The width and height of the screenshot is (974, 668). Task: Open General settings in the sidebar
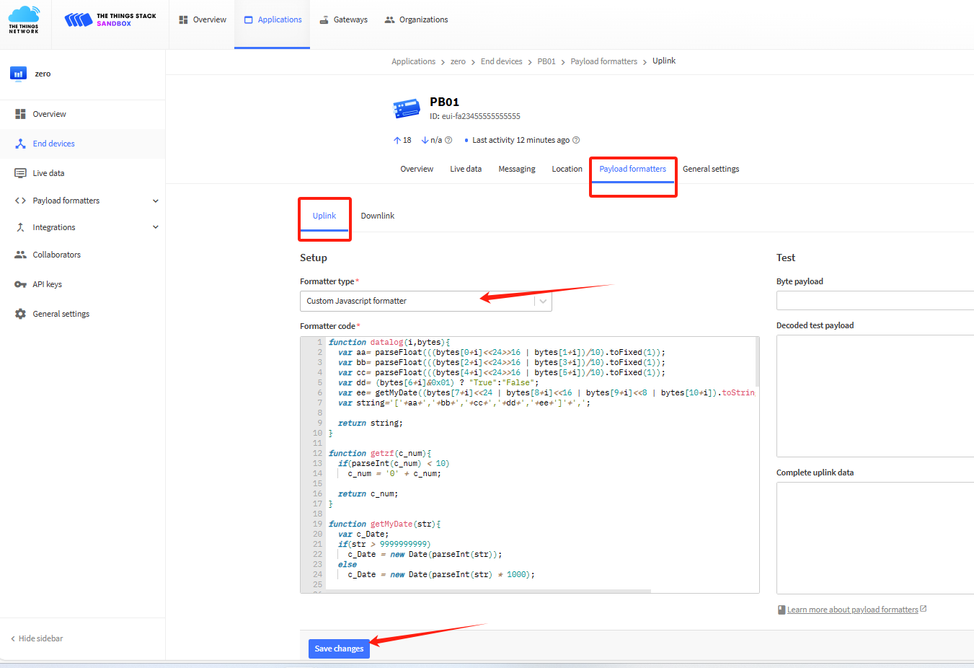82,314
